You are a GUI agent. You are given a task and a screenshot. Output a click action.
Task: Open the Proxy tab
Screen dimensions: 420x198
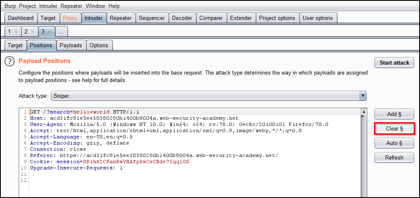click(x=70, y=18)
